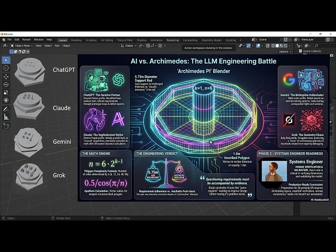336x252 pixels.
Task: Switch to Wireframe viewport shading
Action: (273, 46)
